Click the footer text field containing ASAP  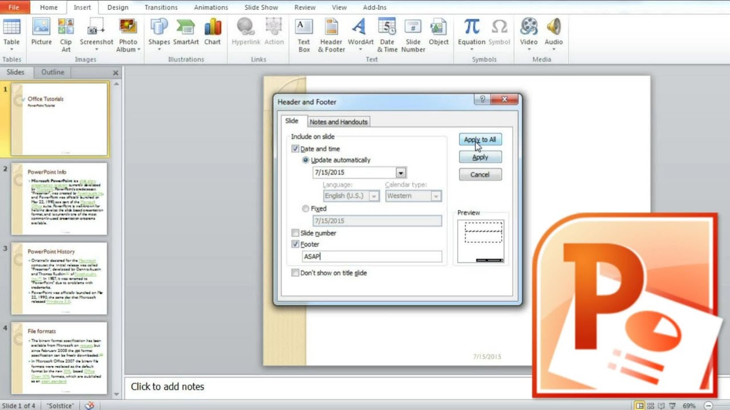[372, 257]
